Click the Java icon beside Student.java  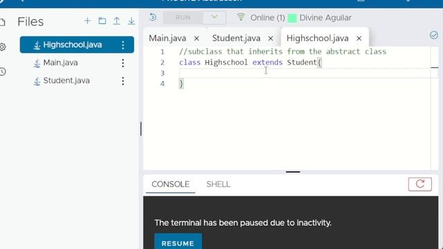click(37, 82)
